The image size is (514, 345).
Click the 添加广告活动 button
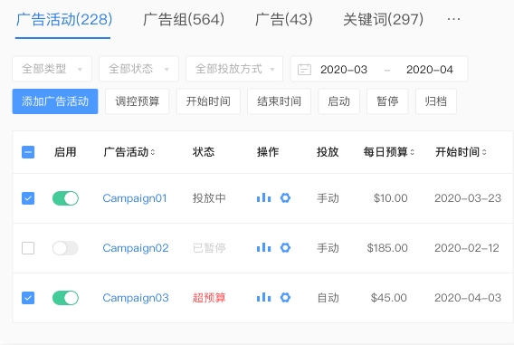point(55,101)
